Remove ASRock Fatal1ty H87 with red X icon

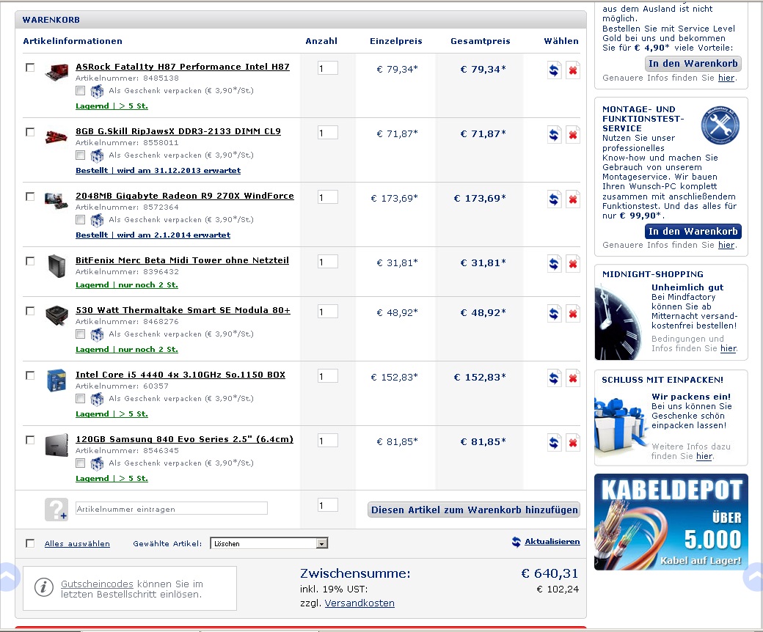573,70
